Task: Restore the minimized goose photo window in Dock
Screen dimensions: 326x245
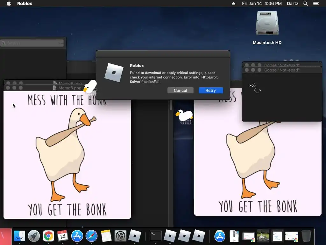Action: coord(263,236)
